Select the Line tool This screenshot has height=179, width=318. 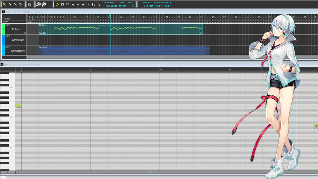15,4
